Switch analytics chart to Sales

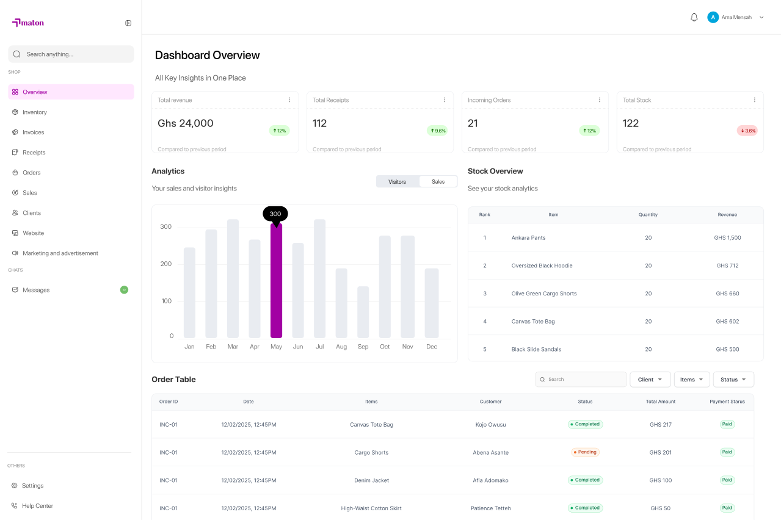pos(438,182)
